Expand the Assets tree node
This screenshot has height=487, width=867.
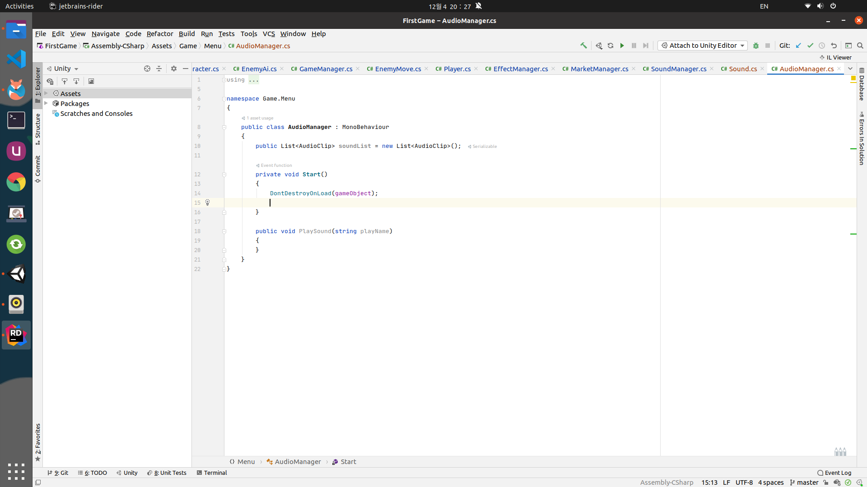[x=46, y=93]
